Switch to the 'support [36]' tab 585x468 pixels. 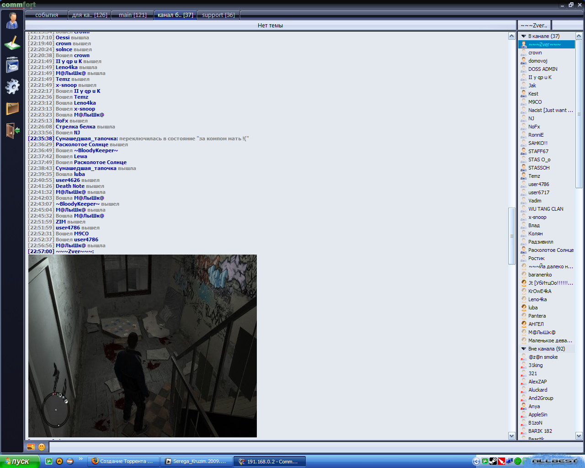218,15
